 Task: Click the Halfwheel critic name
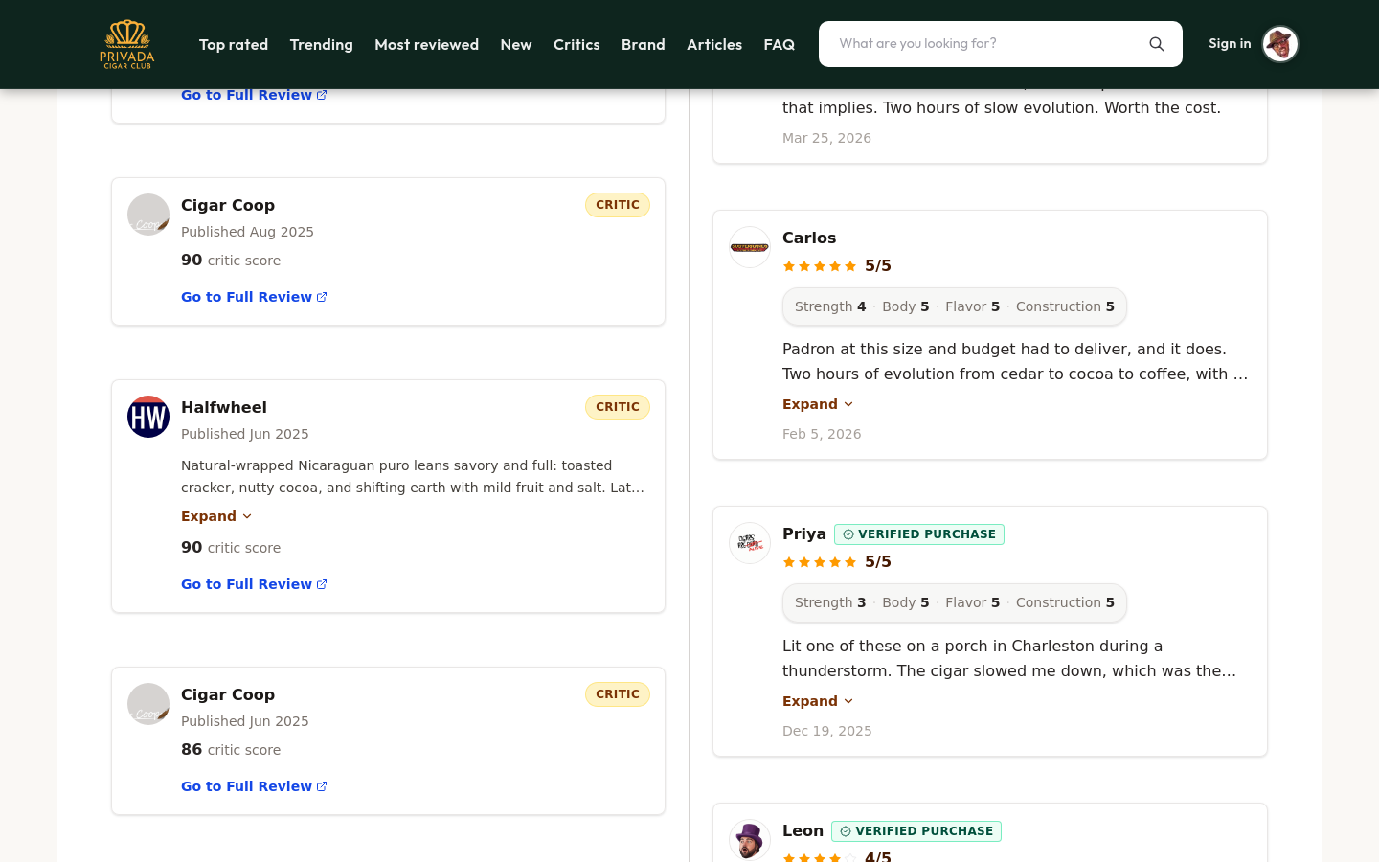tap(224, 407)
